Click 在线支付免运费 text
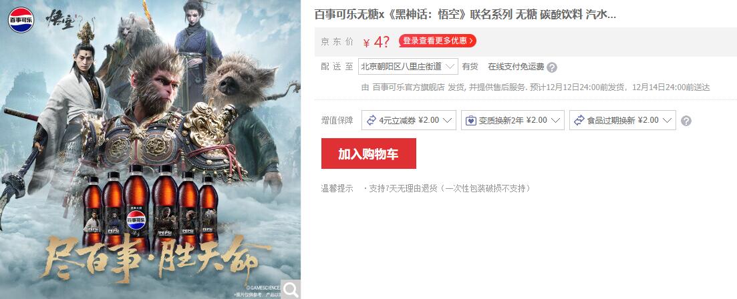Image resolution: width=737 pixels, height=299 pixels. pyautogui.click(x=516, y=67)
